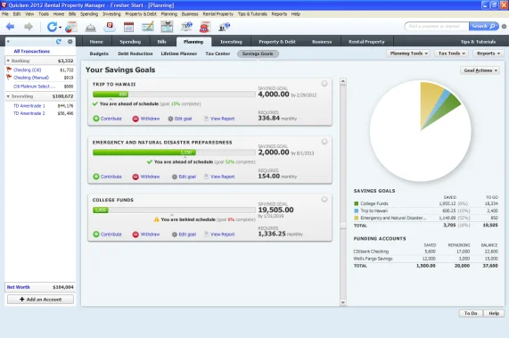517x338 pixels.
Task: Open the calendar toolbar icon
Action: tap(128, 27)
